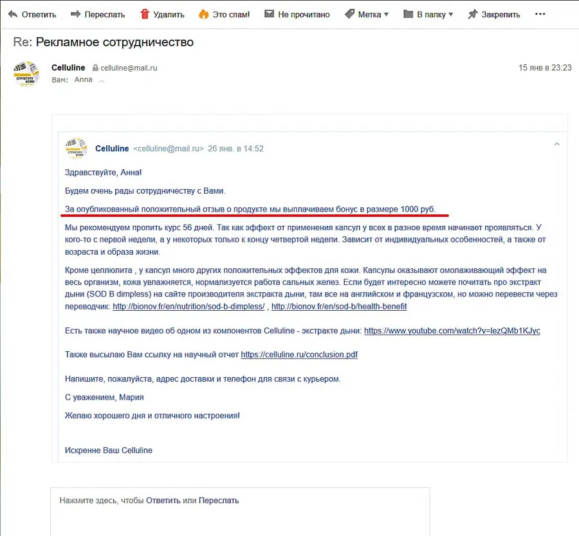
Task: Click the folder icon in toolbar
Action: pyautogui.click(x=408, y=14)
